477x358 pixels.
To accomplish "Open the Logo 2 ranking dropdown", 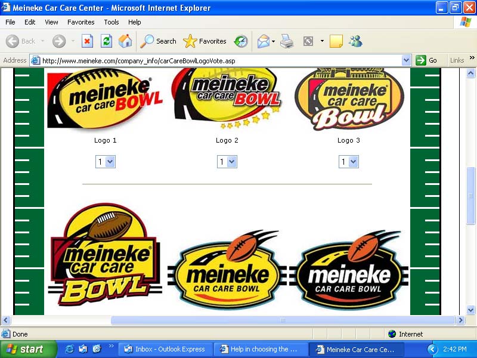I will coord(227,162).
